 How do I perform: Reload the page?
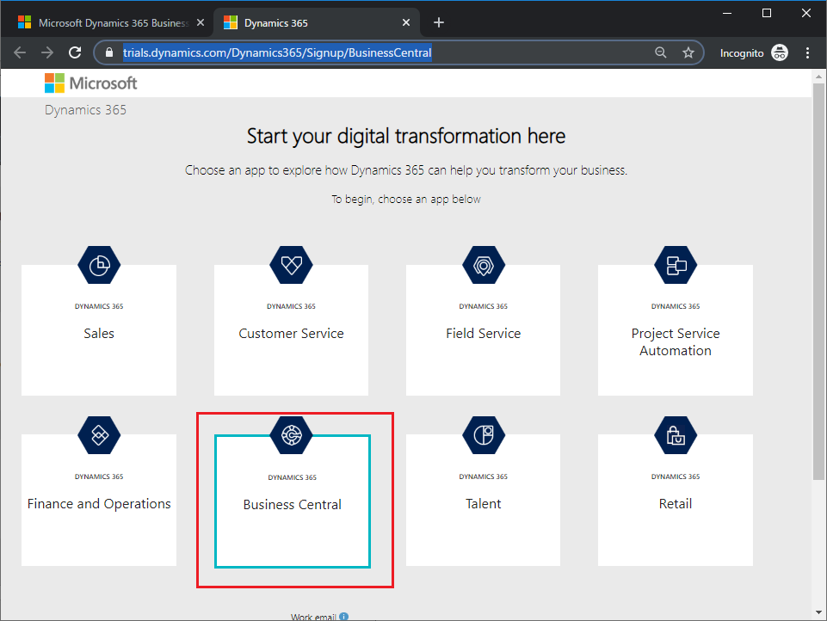tap(75, 52)
